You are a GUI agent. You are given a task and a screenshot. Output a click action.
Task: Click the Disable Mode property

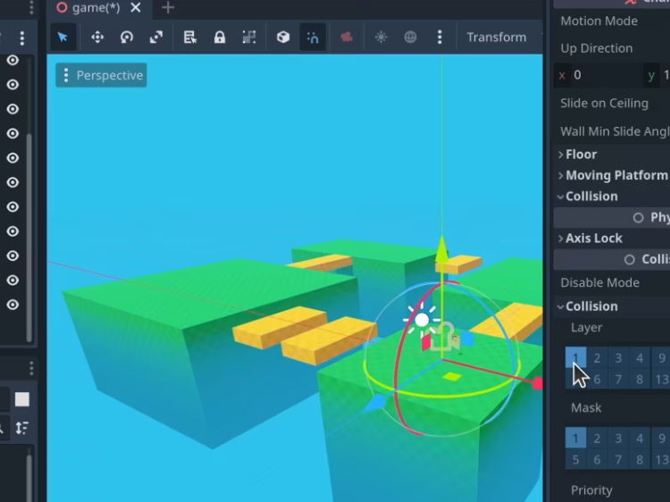(x=600, y=283)
